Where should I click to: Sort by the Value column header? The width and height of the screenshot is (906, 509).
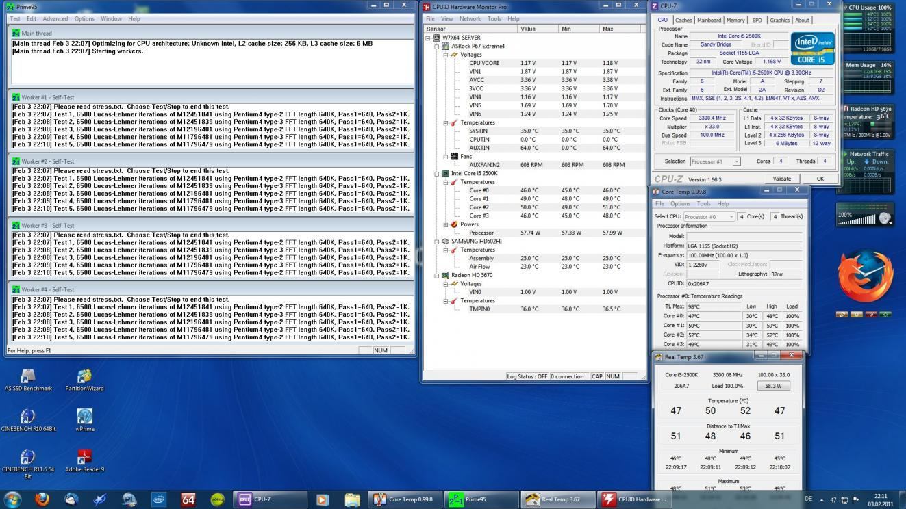[538, 29]
